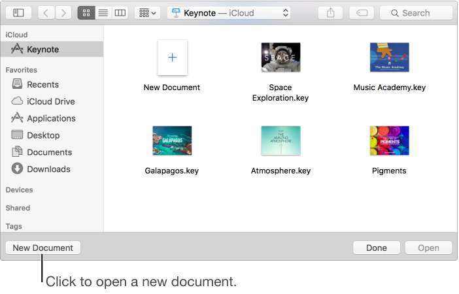Click the Favorites section header

pos(22,70)
